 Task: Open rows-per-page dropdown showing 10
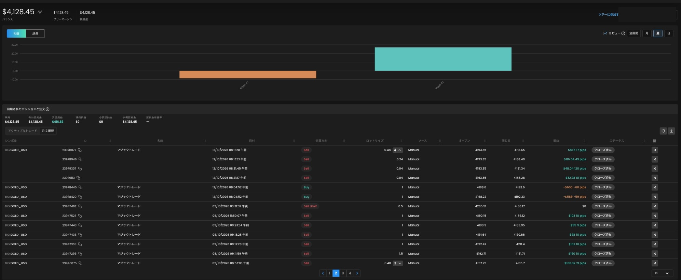[x=662, y=273]
